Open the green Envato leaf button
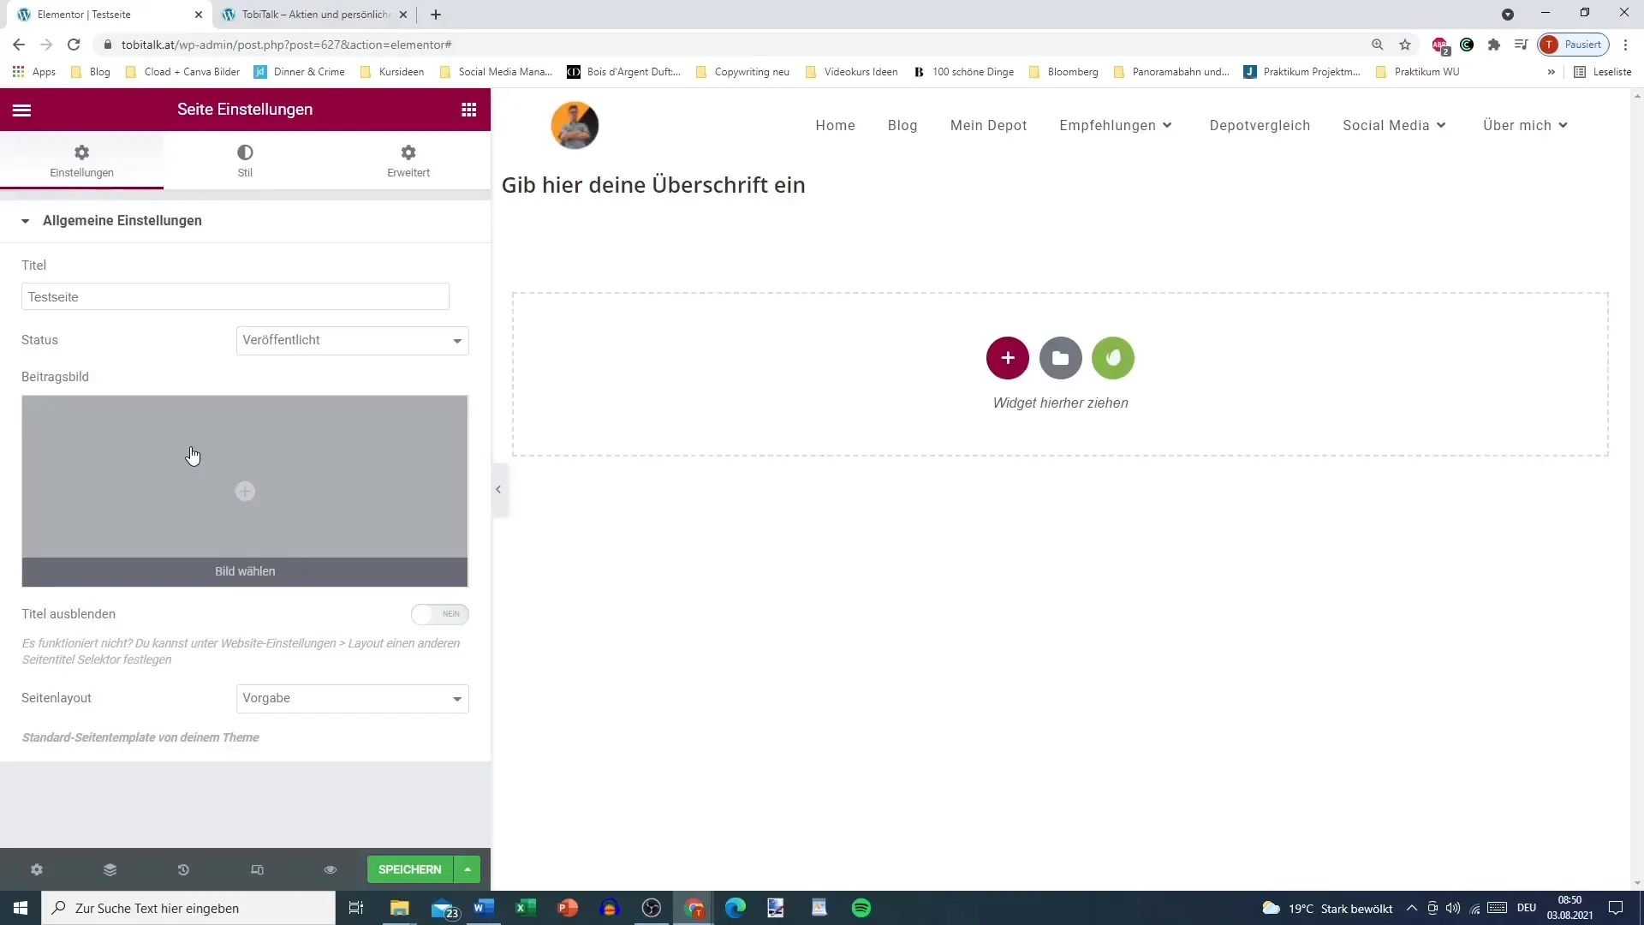This screenshot has width=1644, height=925. [1113, 358]
